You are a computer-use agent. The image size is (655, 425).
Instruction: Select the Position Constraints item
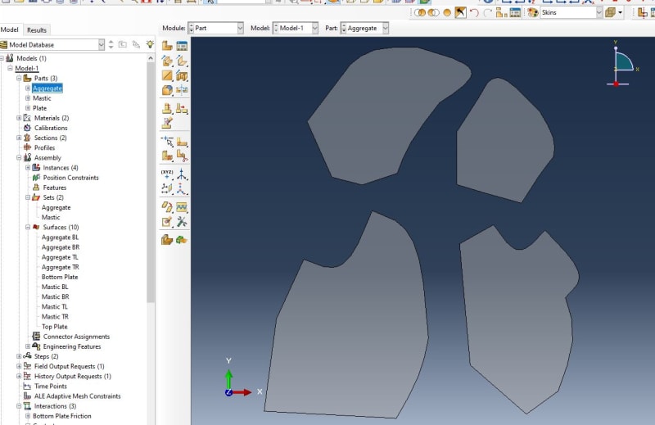(x=70, y=178)
